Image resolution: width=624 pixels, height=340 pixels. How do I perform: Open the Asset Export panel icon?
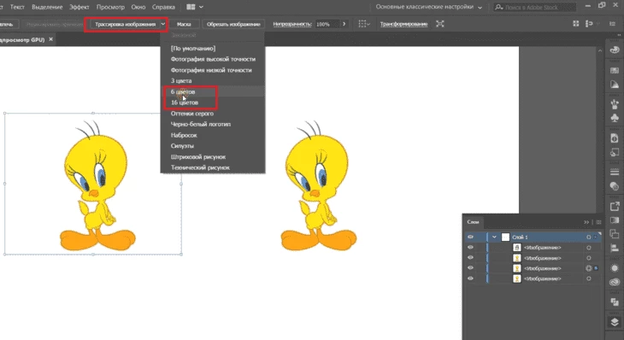(615, 207)
